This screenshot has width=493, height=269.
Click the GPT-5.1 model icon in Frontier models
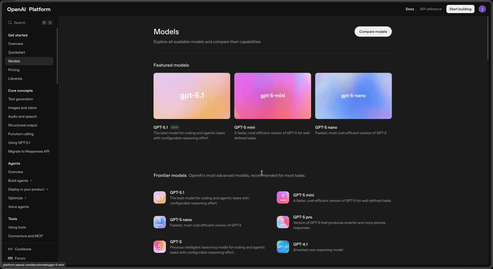(159, 197)
